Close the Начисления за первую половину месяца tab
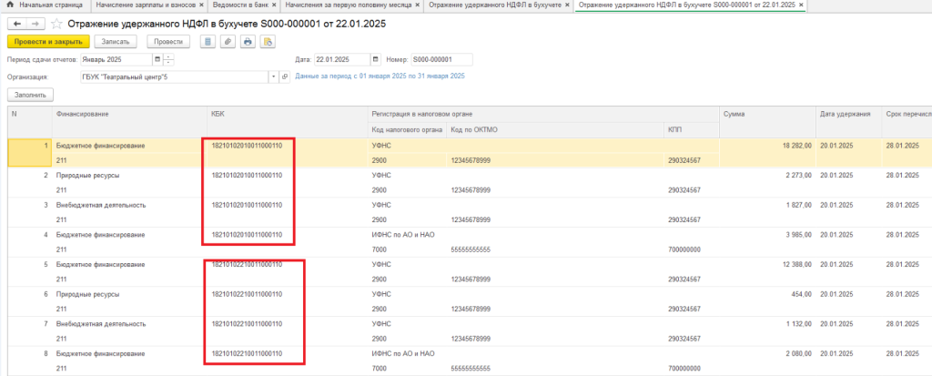 point(415,5)
